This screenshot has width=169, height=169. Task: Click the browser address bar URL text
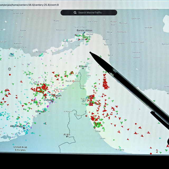[x=29, y=5]
